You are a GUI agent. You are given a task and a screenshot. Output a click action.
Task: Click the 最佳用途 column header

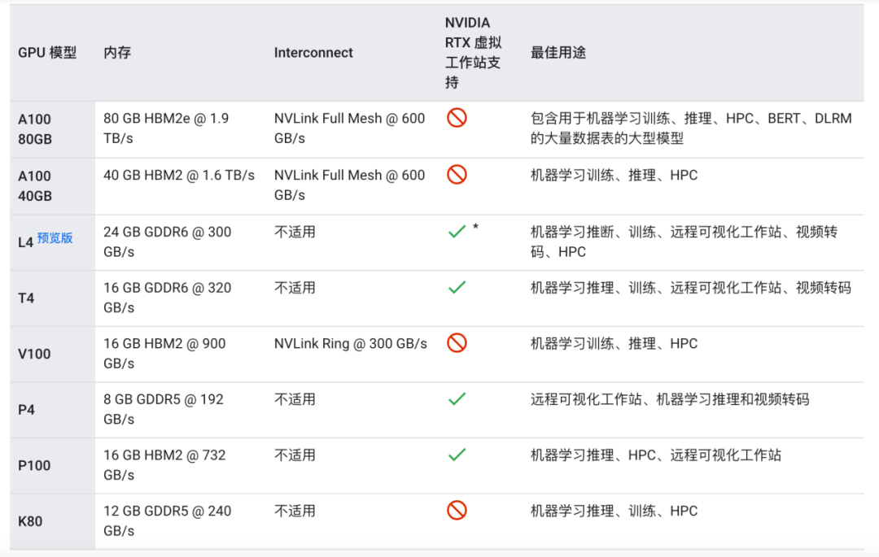[558, 53]
